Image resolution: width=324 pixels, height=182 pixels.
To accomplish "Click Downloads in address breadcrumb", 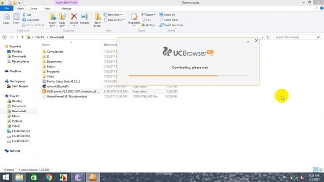I will tap(57, 37).
